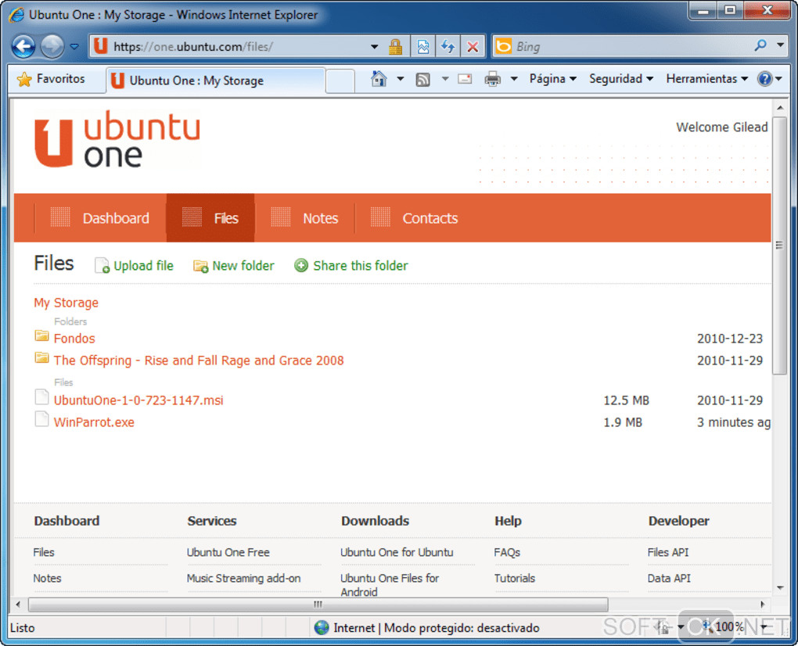Click the My Storage breadcrumb link
798x646 pixels.
point(66,303)
